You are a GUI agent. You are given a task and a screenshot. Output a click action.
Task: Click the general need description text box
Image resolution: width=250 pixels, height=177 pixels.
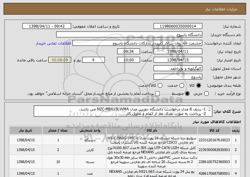click(123, 111)
